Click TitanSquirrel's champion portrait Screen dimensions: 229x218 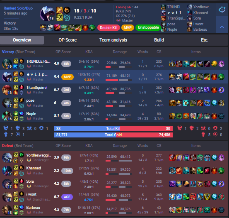click(7, 90)
